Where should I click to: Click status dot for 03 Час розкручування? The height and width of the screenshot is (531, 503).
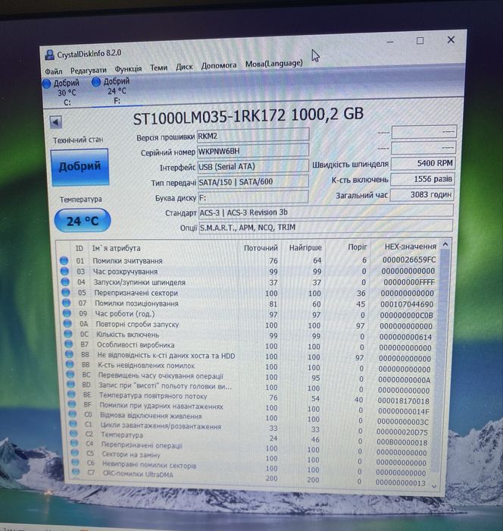click(64, 272)
